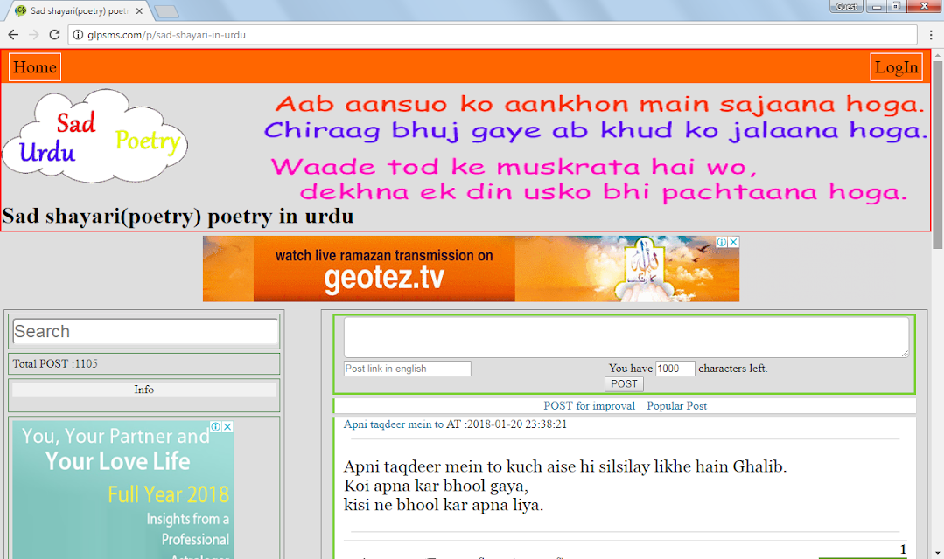Click the large post text area
Screen dimensions: 944x559
(x=626, y=337)
